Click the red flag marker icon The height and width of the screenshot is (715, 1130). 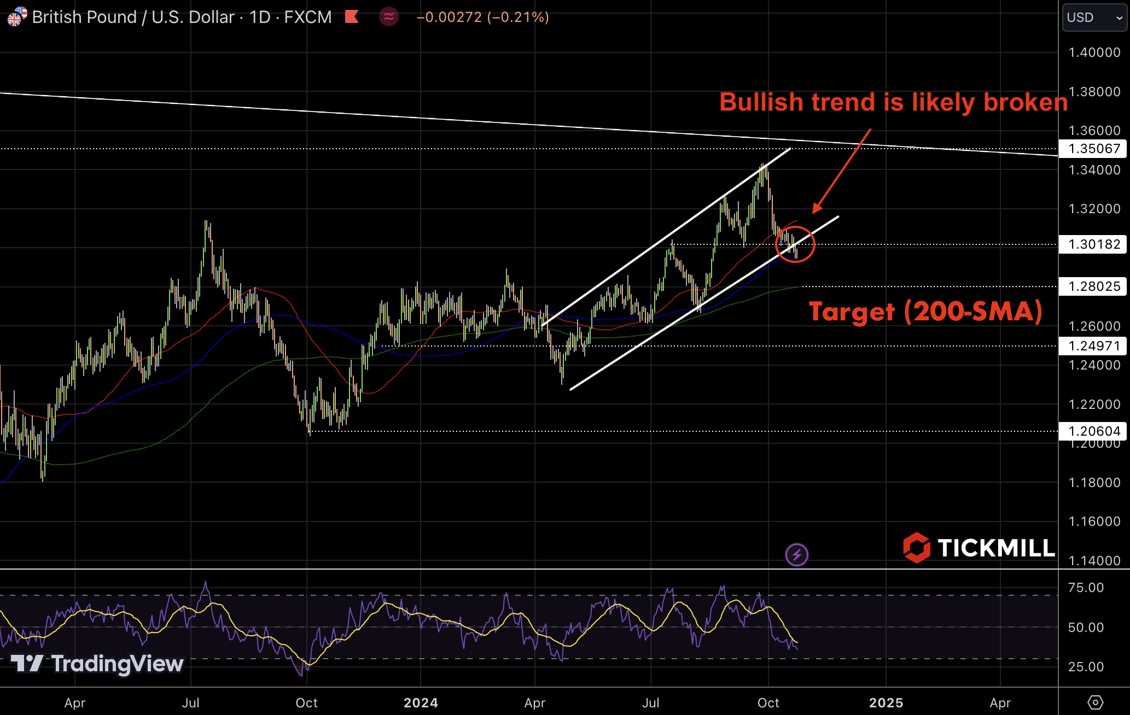(352, 17)
